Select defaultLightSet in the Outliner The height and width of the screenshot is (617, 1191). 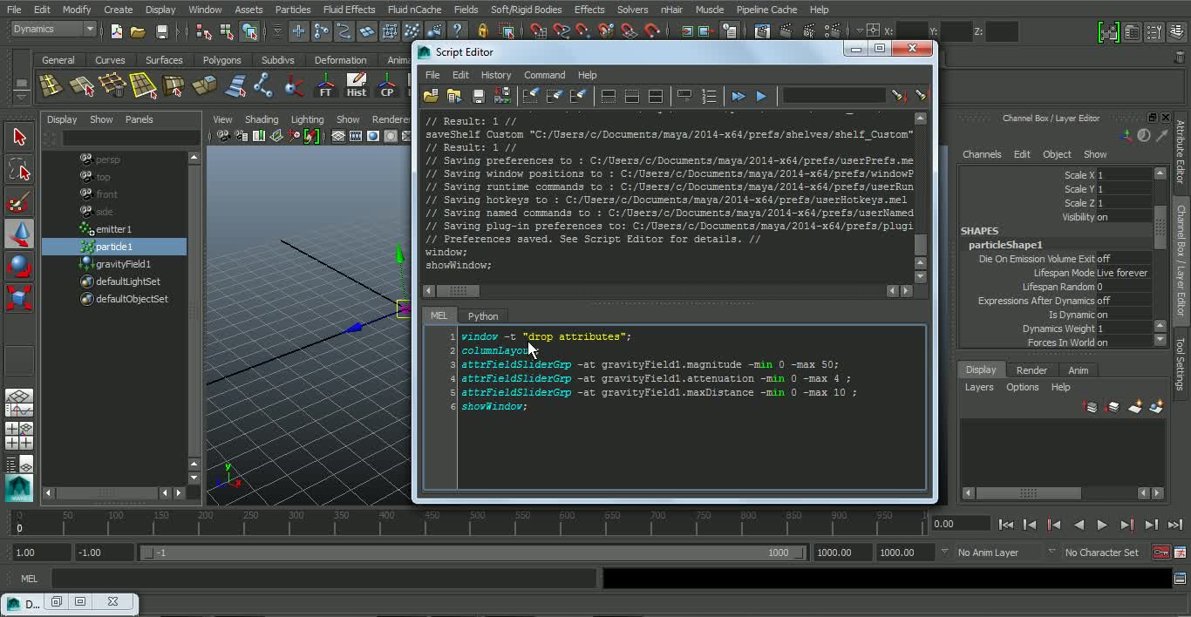[127, 281]
